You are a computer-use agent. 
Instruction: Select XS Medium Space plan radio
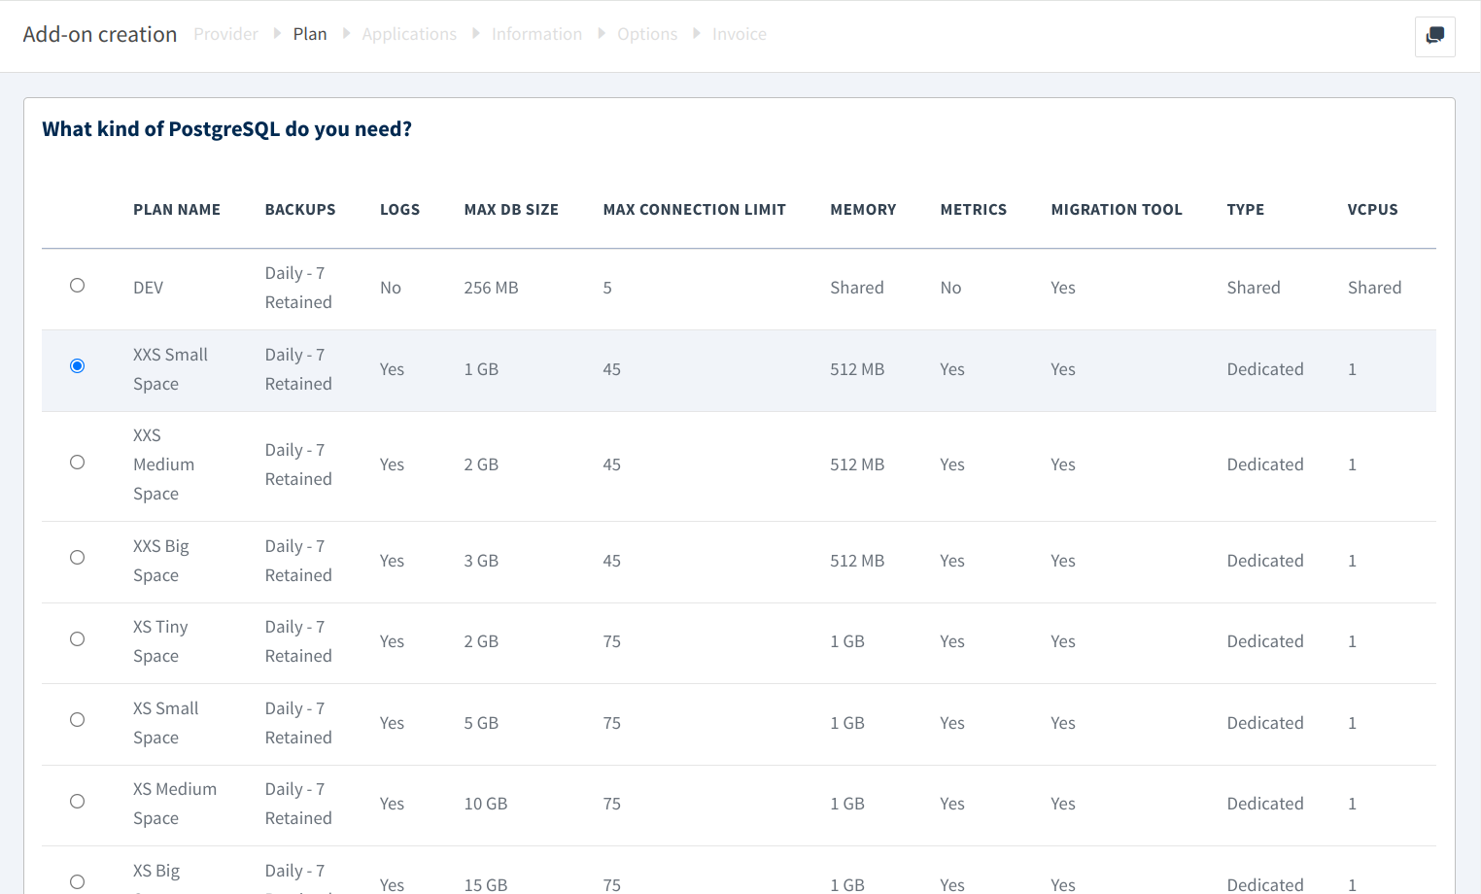pyautogui.click(x=78, y=802)
